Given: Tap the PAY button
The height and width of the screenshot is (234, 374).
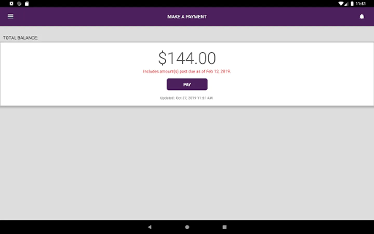Looking at the screenshot, I should [x=187, y=84].
